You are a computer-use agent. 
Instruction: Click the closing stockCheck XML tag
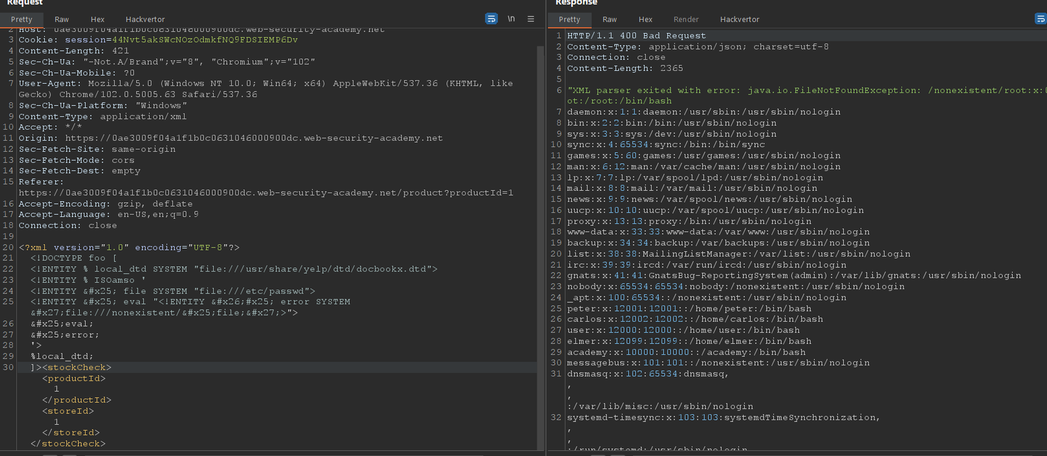click(68, 444)
